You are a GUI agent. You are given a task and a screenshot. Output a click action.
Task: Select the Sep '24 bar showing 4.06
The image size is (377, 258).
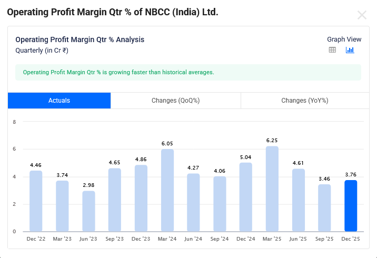tap(220, 204)
